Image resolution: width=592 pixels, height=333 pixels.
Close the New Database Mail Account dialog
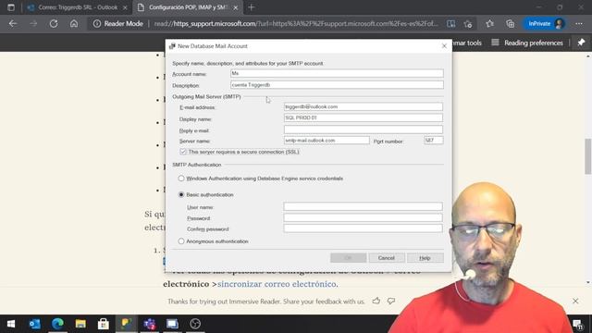pos(444,46)
